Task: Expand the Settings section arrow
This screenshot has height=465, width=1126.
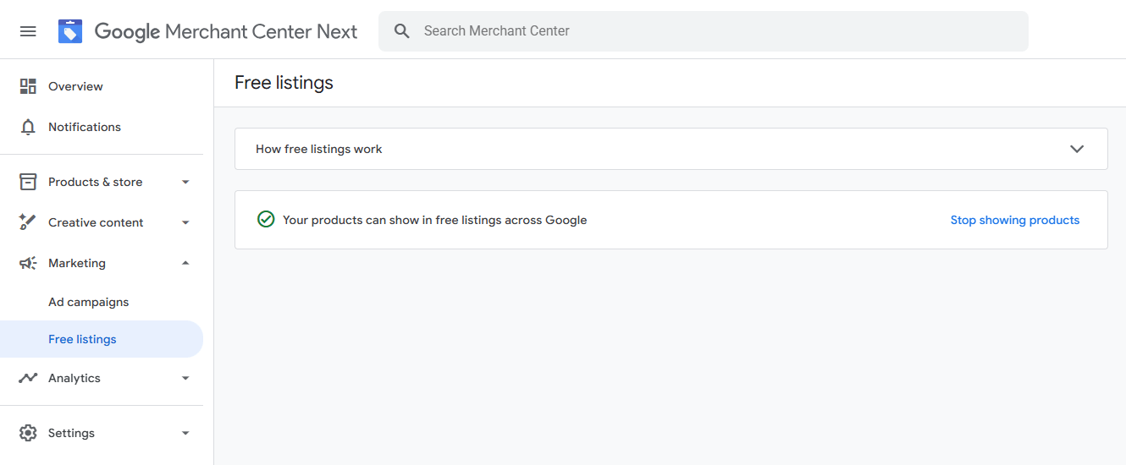Action: (x=185, y=433)
